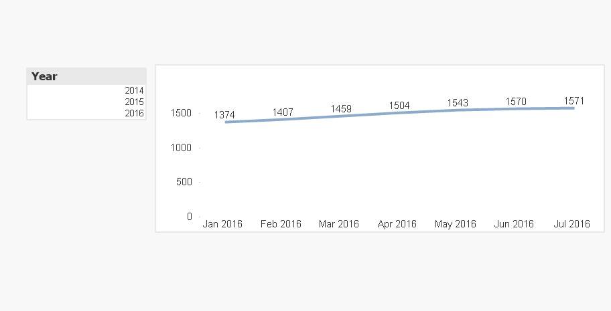Screen dimensions: 611x311
Task: Click the Year listbox header
Action: pyautogui.click(x=86, y=76)
